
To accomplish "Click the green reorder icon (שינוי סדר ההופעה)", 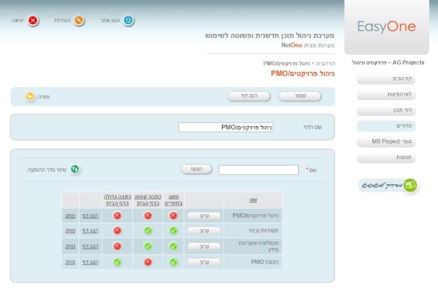I will tap(75, 169).
